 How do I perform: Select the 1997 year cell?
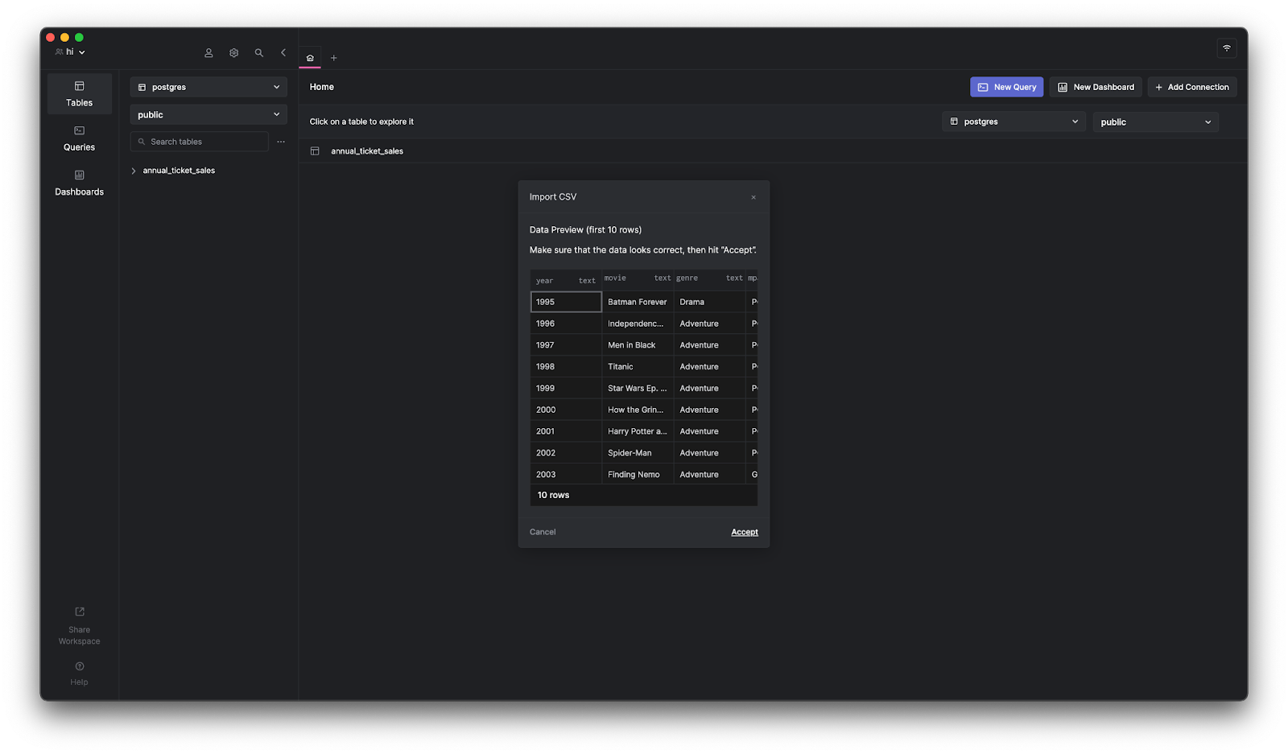(566, 345)
